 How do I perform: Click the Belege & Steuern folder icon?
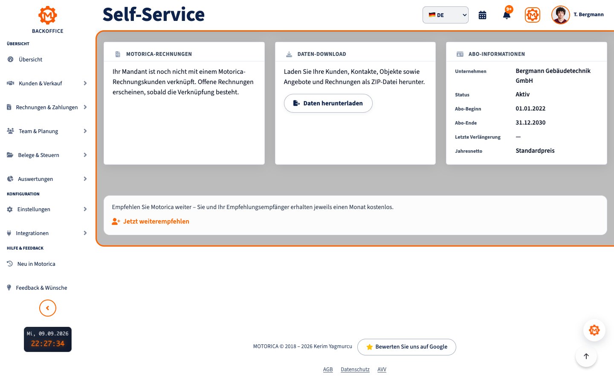point(10,155)
